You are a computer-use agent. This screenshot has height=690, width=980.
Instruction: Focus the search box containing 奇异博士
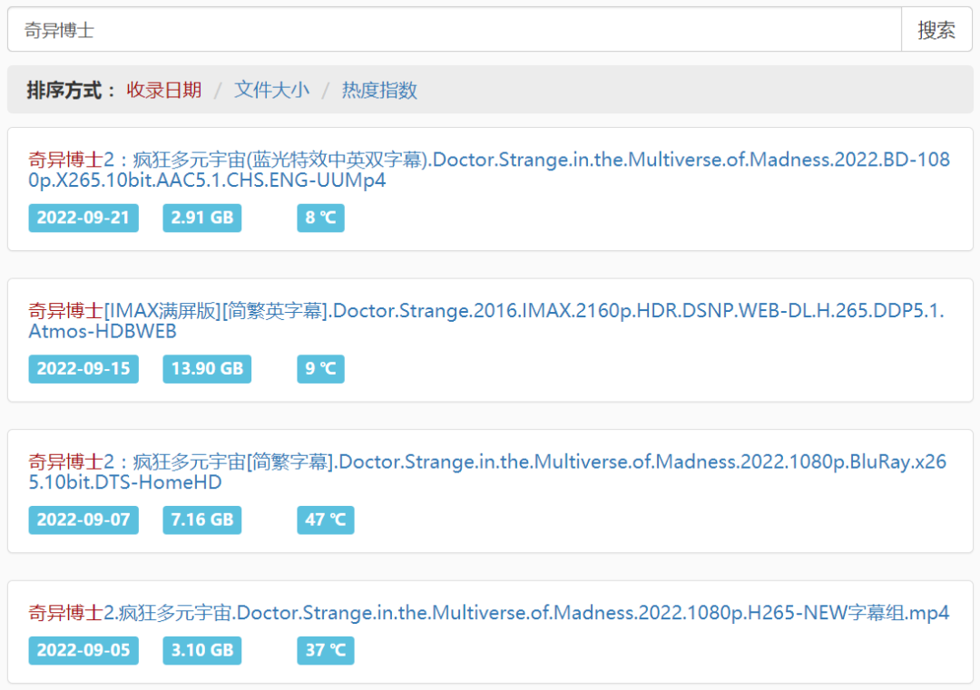[455, 29]
